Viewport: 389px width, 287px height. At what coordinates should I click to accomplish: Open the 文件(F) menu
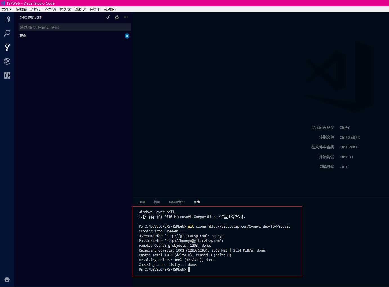[7, 10]
